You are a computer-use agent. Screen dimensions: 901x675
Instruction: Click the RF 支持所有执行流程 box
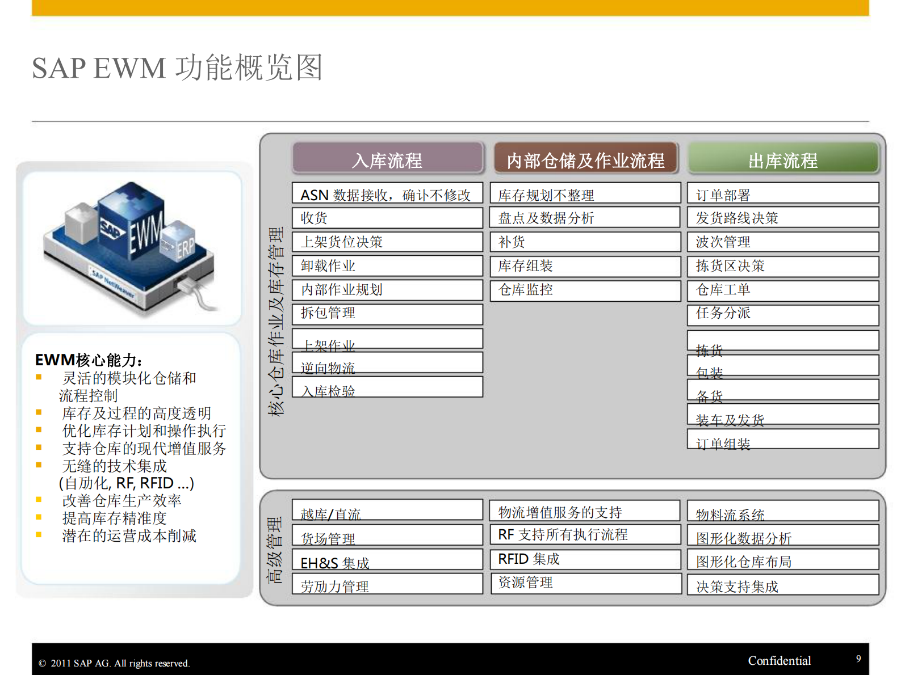585,534
